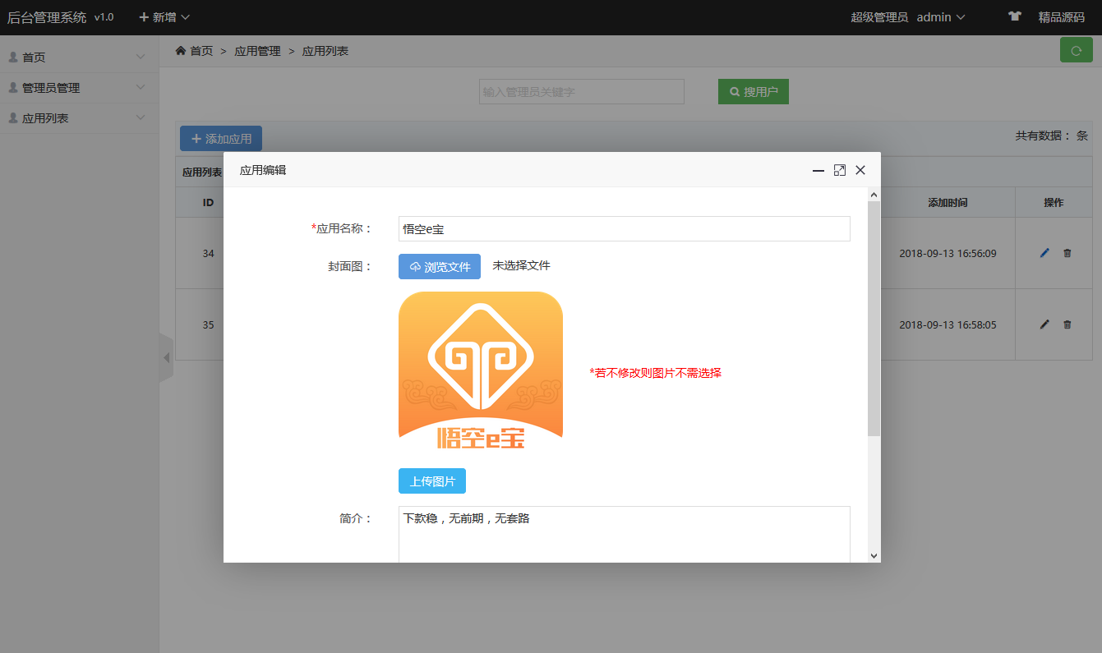Click 应用管理 in the breadcrumb
This screenshot has width=1102, height=653.
[x=257, y=51]
